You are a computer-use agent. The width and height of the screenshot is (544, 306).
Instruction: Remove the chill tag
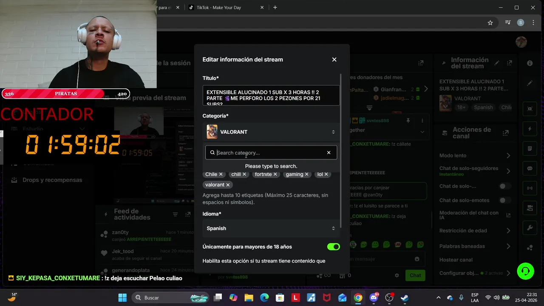click(244, 174)
